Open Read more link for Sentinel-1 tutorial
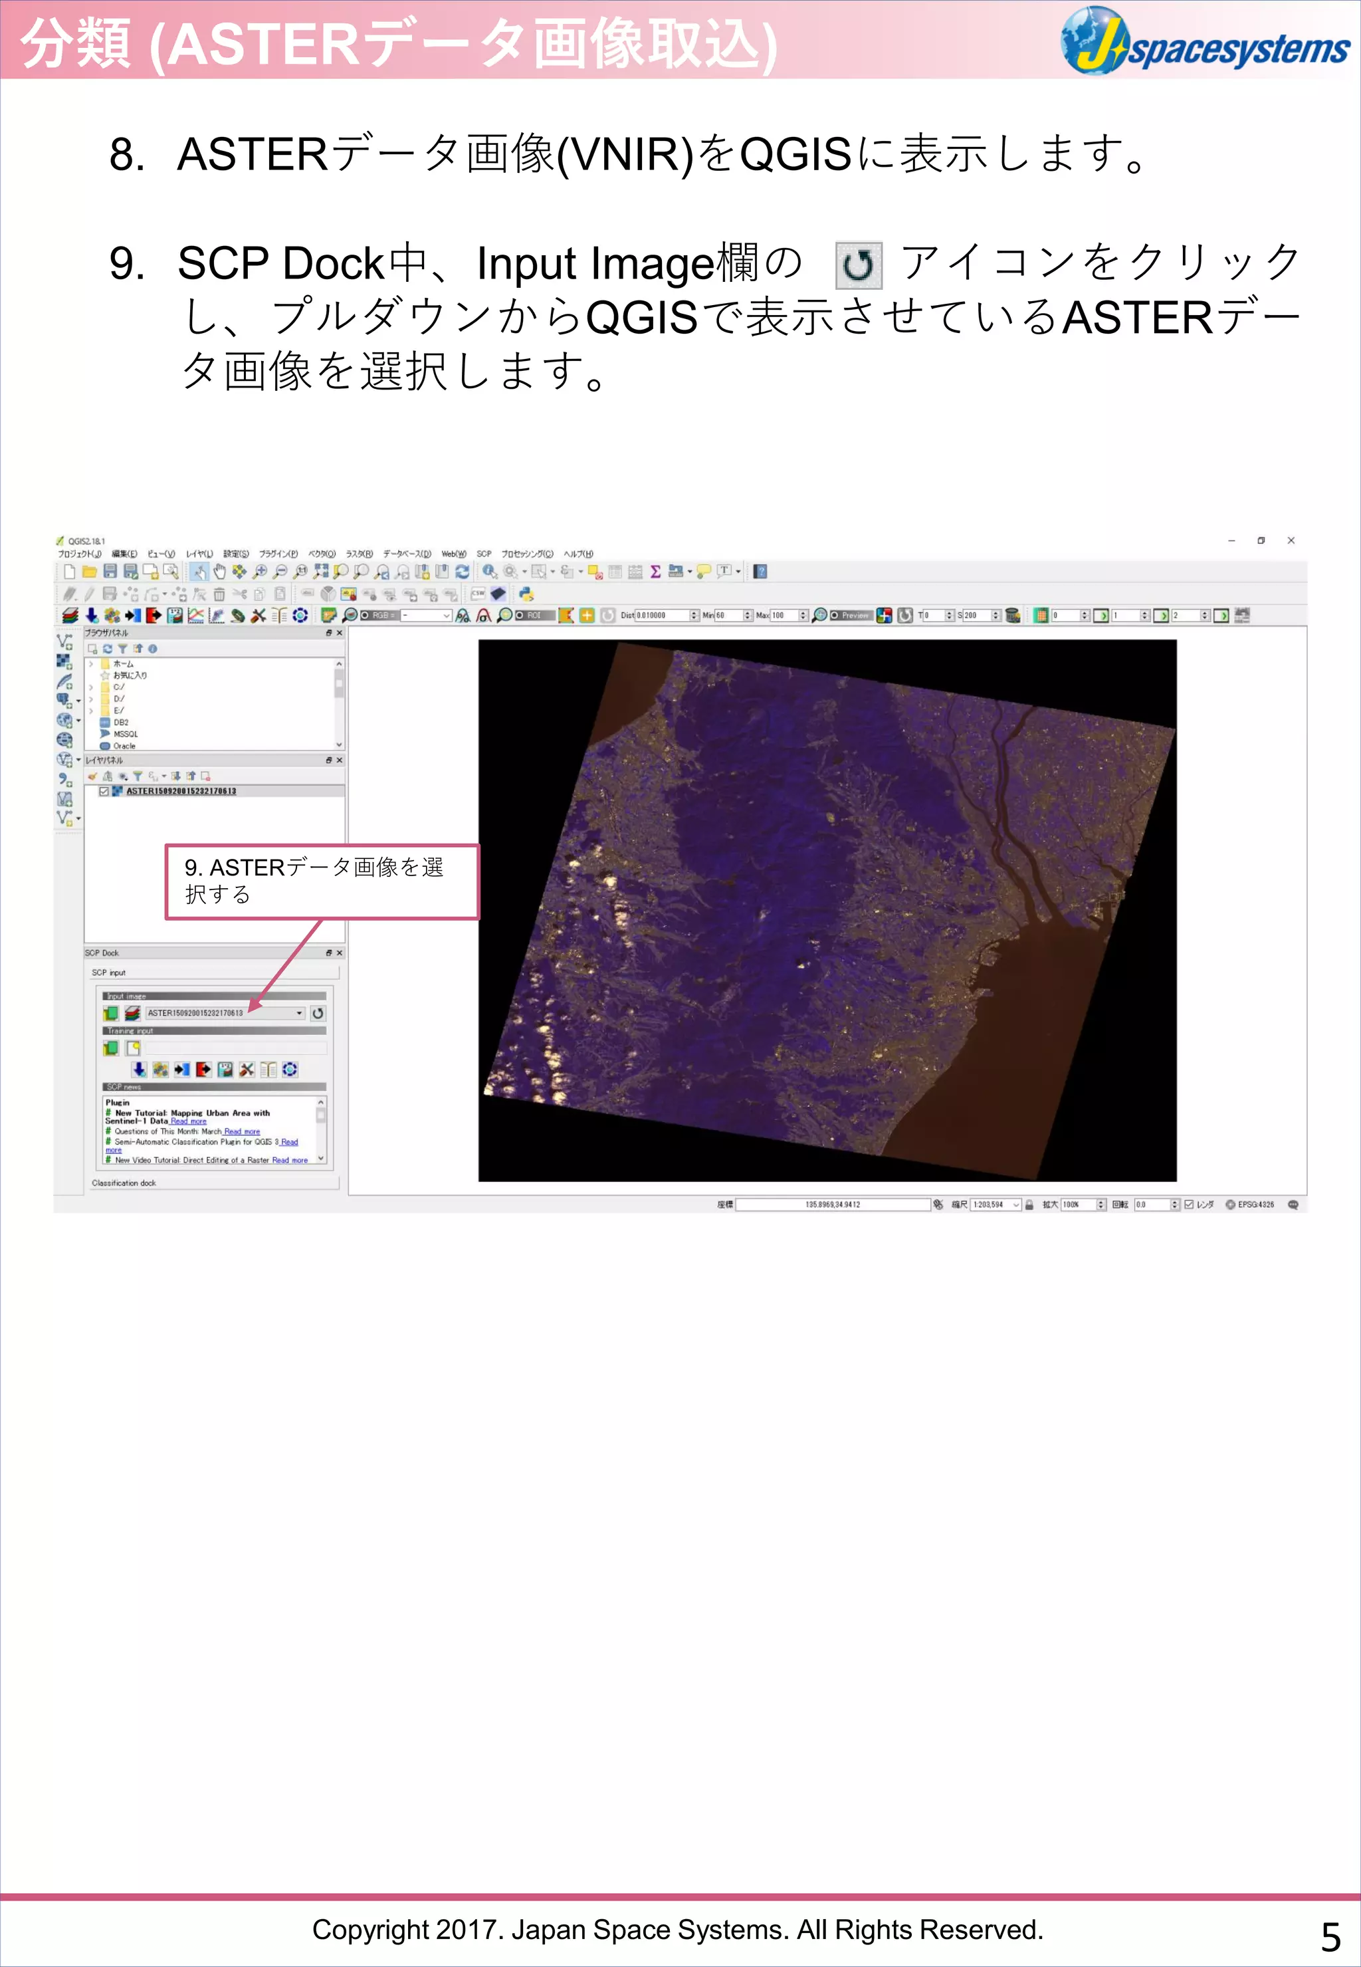The height and width of the screenshot is (1967, 1361). (x=189, y=1121)
